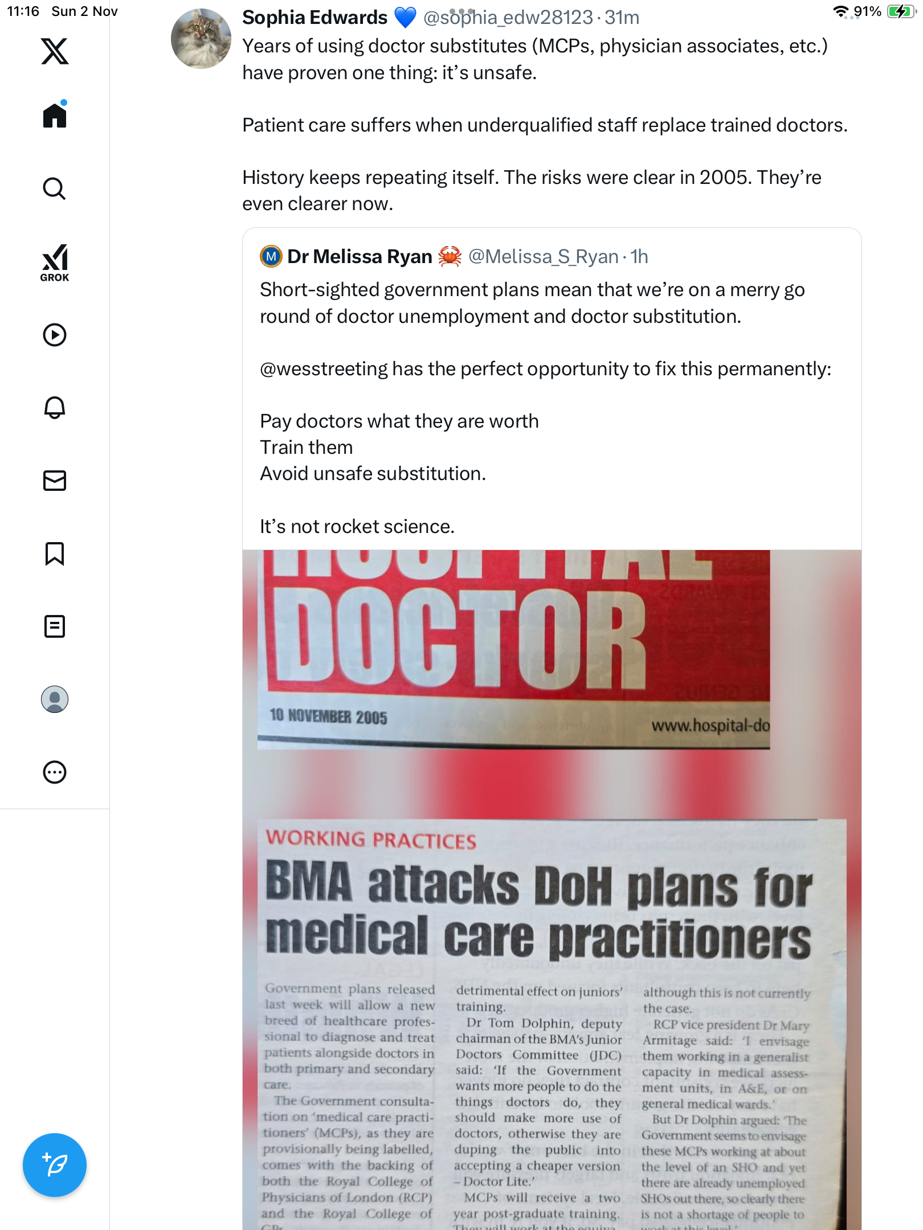This screenshot has height=1230, width=923.
Task: Click the X logo in sidebar
Action: [55, 51]
